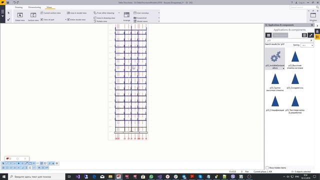320x180 pixels.
Task: Open WhatsApp from the taskbar
Action: coord(151,176)
